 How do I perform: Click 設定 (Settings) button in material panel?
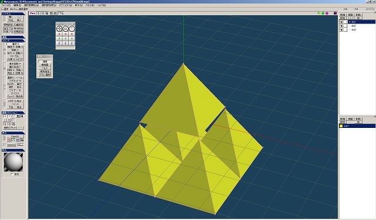[343, 122]
